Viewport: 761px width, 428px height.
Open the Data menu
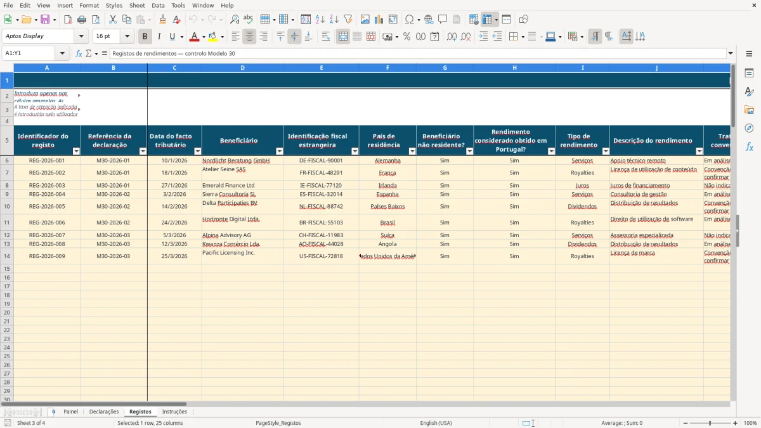pyautogui.click(x=158, y=5)
